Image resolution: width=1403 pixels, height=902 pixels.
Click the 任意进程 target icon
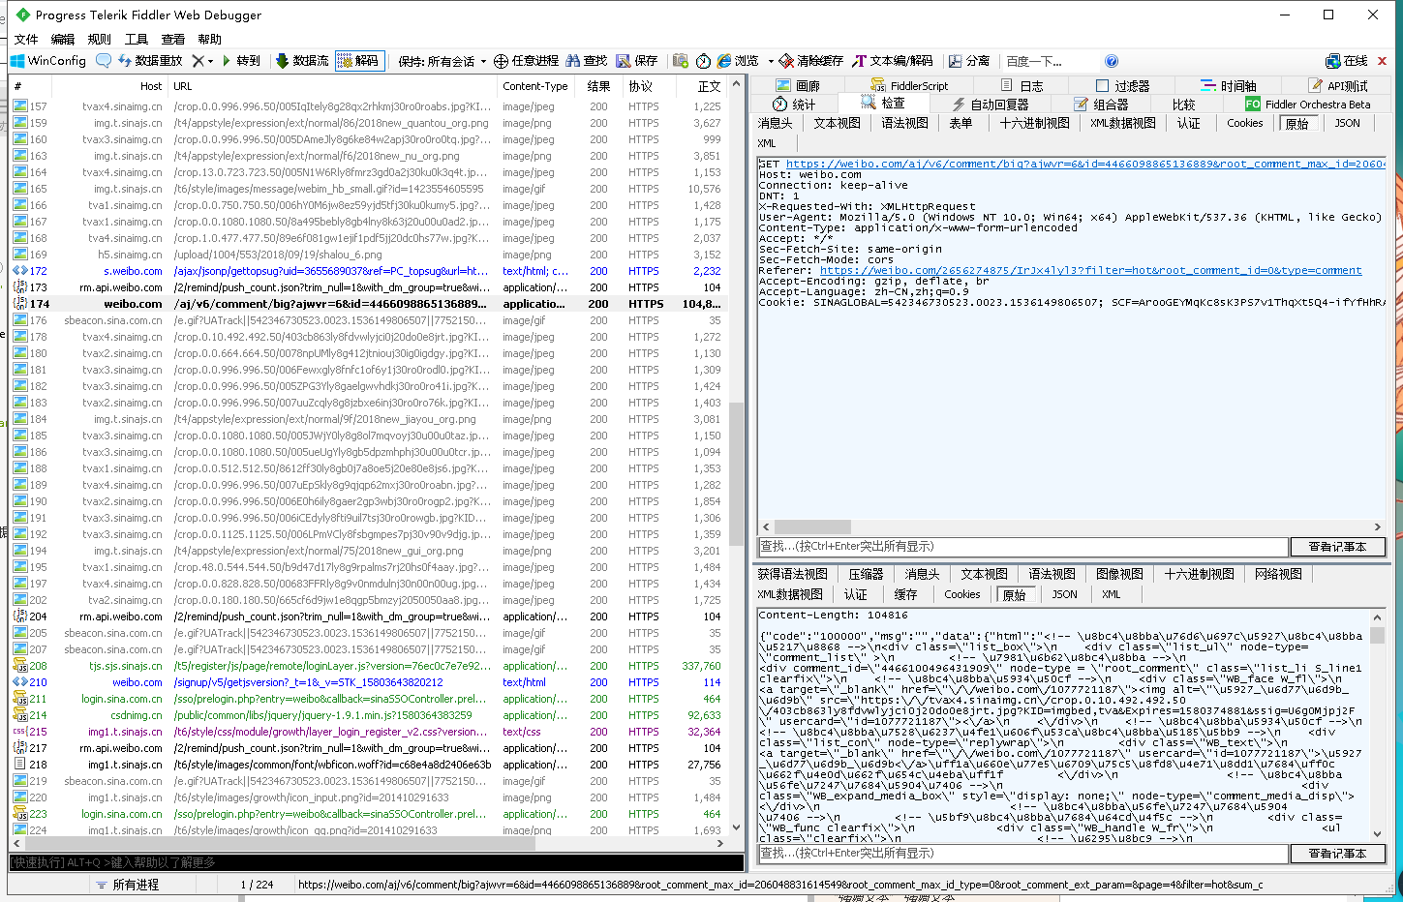[501, 61]
